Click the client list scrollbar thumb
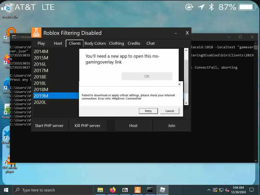Viewport: 260px width, 195px height. click(186, 77)
